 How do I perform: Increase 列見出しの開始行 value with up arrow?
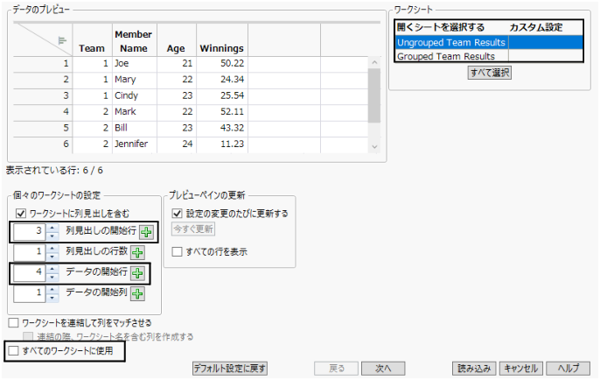pos(52,228)
